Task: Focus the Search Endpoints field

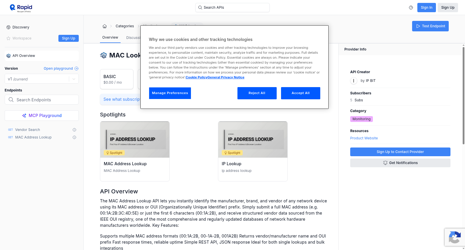Action: 42,100
